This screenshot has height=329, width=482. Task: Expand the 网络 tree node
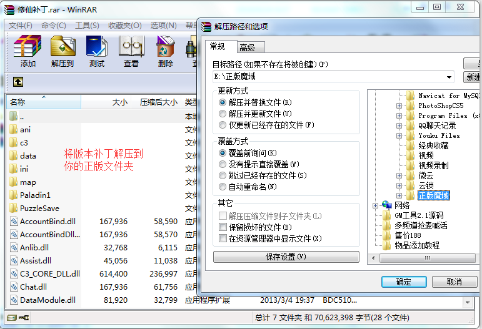click(375, 205)
